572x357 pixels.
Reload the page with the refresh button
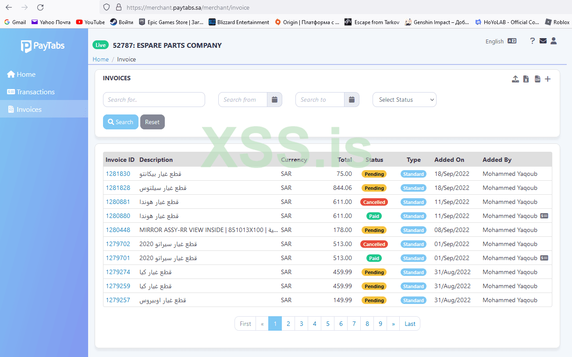(40, 7)
